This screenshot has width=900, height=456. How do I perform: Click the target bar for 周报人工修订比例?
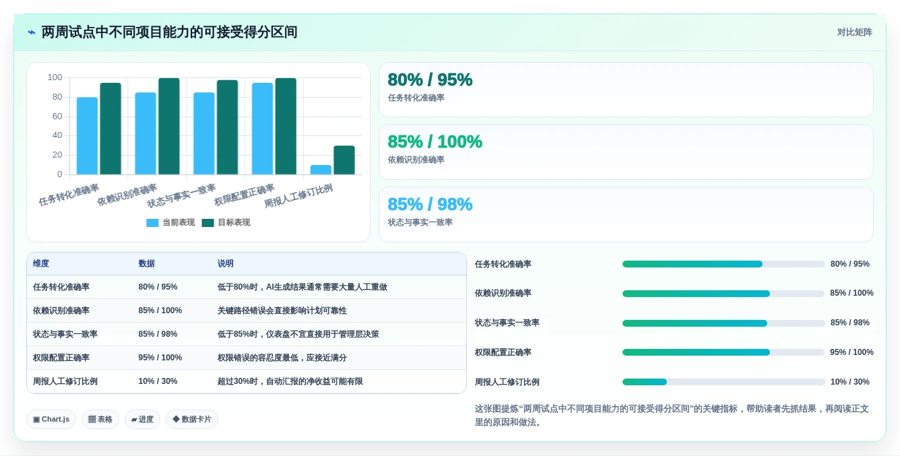coord(344,160)
